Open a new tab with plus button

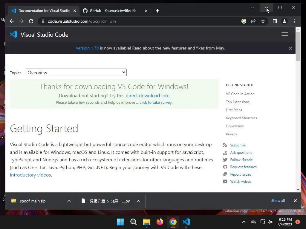click(157, 11)
